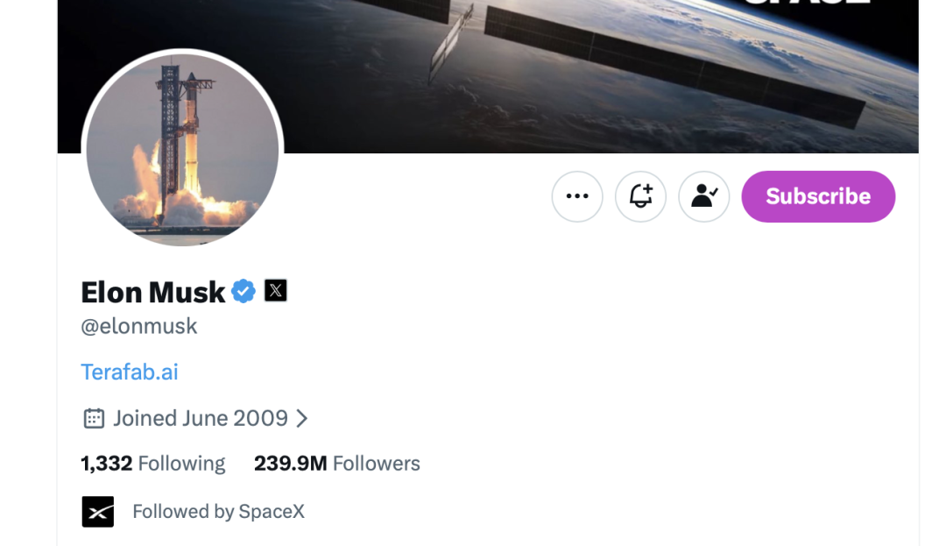Viewport: 946px width, 546px height.
Task: Click the X affiliate badge beside name
Action: coord(276,291)
